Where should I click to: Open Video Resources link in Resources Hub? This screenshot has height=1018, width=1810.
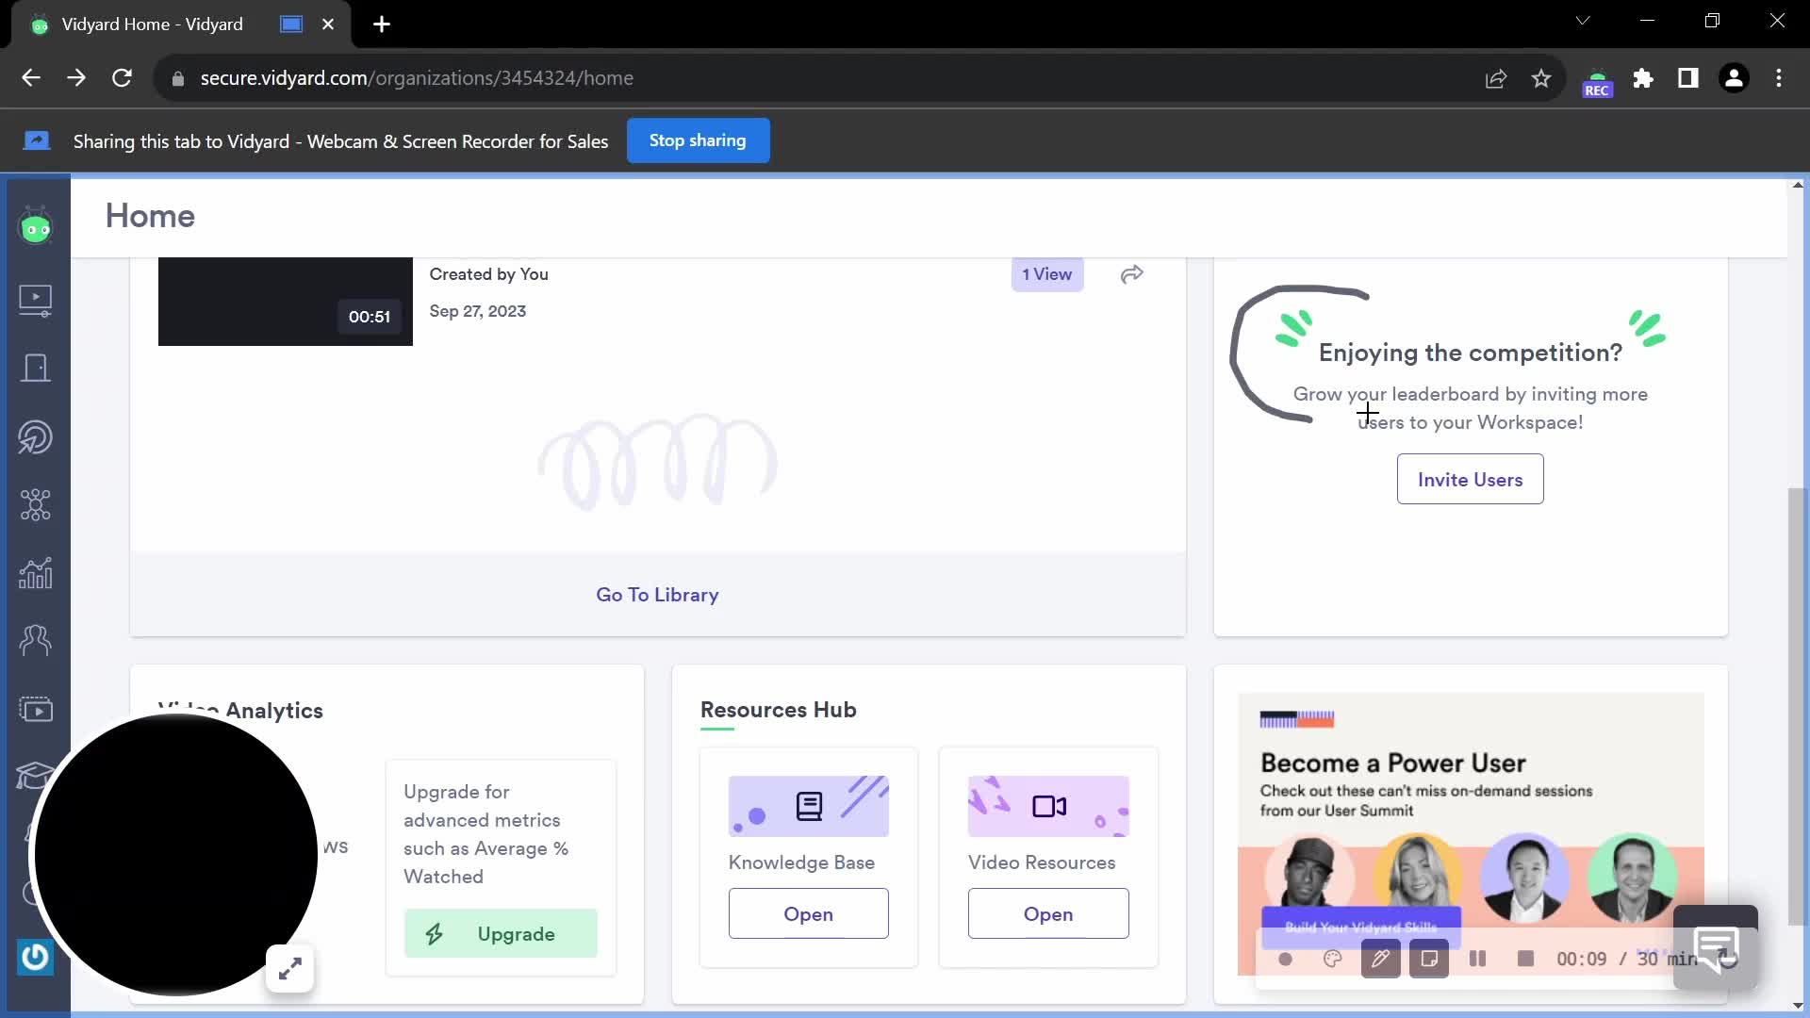tap(1048, 913)
